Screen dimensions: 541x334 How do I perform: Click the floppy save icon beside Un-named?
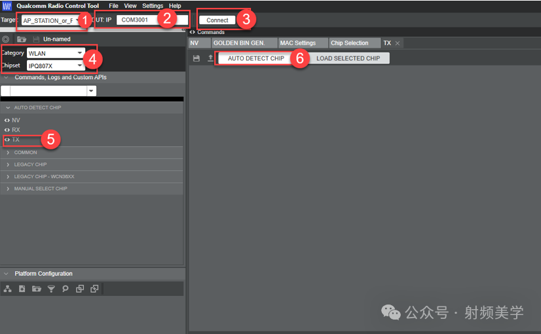pos(36,39)
